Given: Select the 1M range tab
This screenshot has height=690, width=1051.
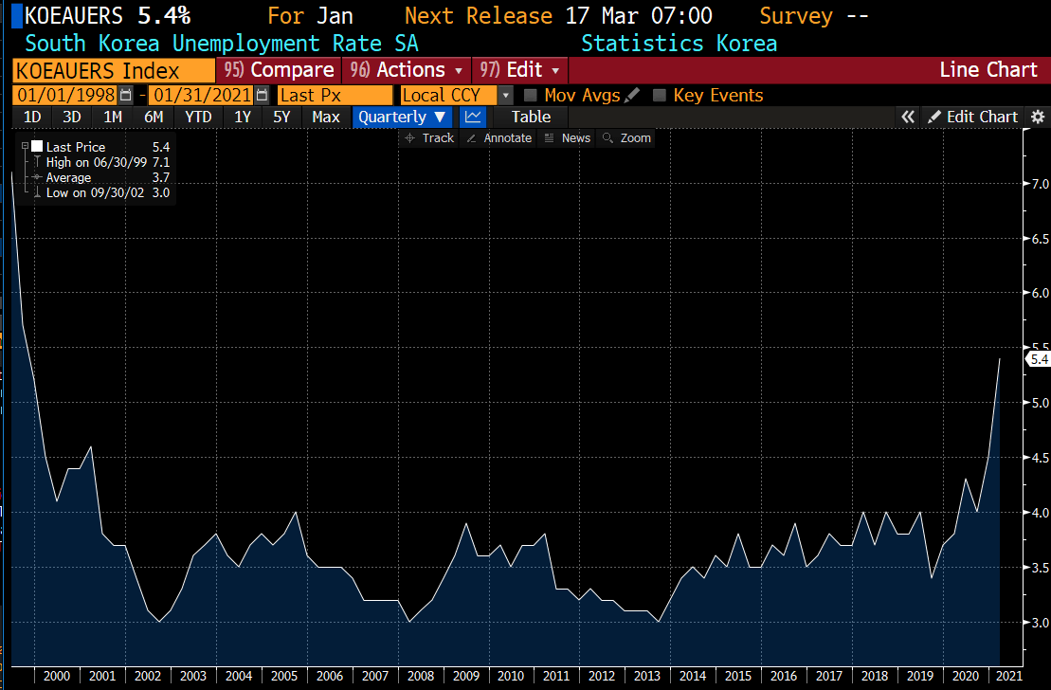Looking at the screenshot, I should pyautogui.click(x=113, y=117).
